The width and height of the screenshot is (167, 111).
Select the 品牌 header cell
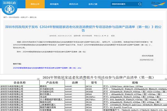click(75, 82)
